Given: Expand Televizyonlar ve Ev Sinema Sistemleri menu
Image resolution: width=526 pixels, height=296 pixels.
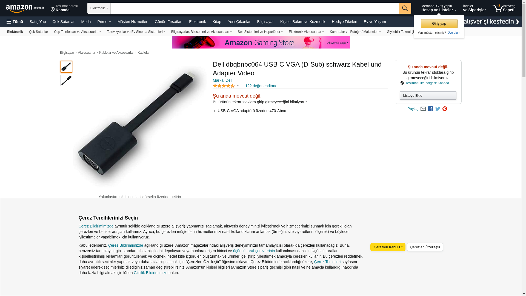Looking at the screenshot, I should 136,32.
